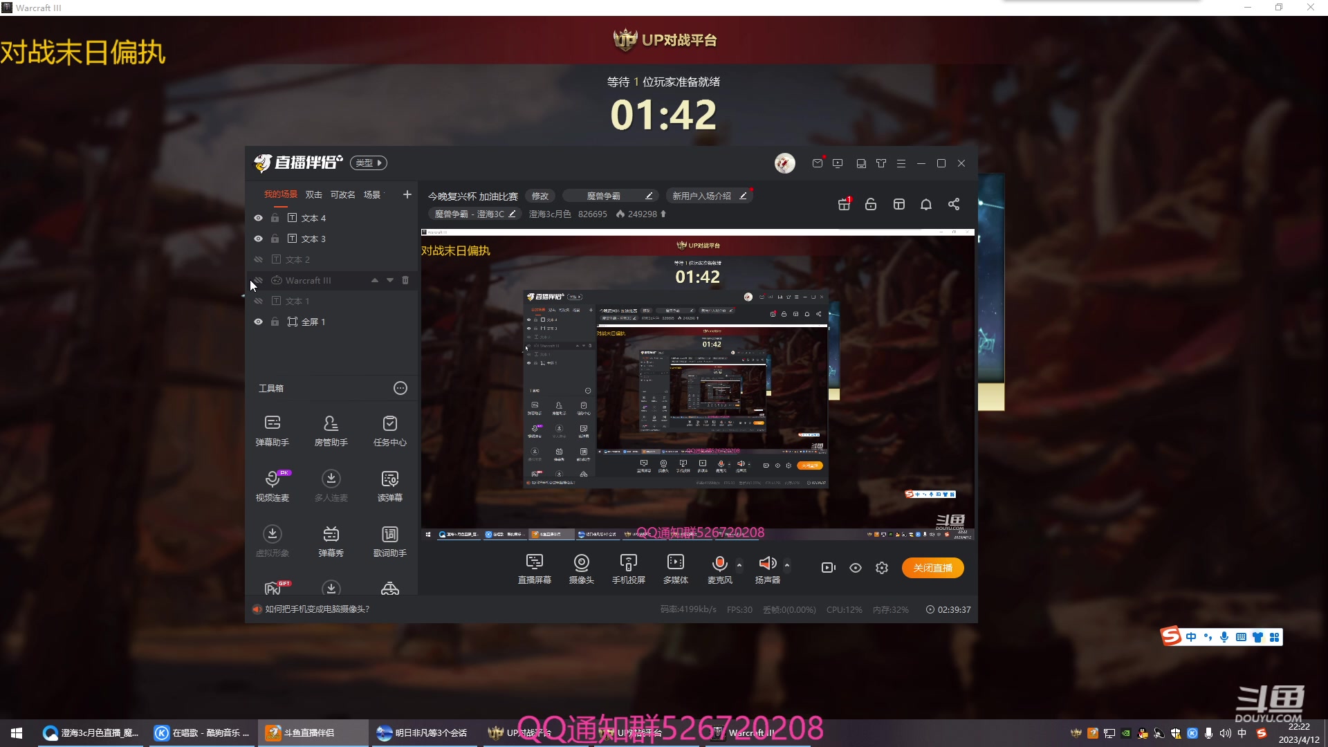Switch to 可改名 scene tab
The height and width of the screenshot is (747, 1328).
[343, 194]
